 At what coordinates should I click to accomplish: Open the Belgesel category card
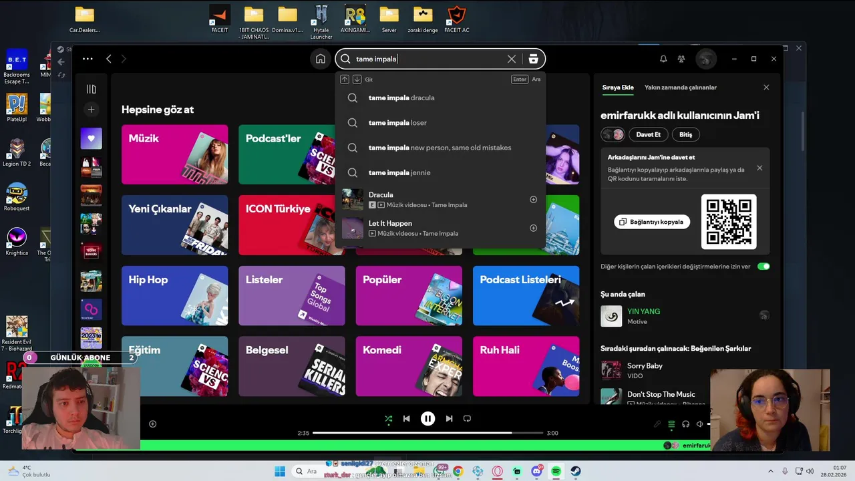[292, 366]
